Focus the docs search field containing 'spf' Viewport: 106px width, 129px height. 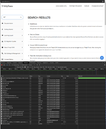12,17
